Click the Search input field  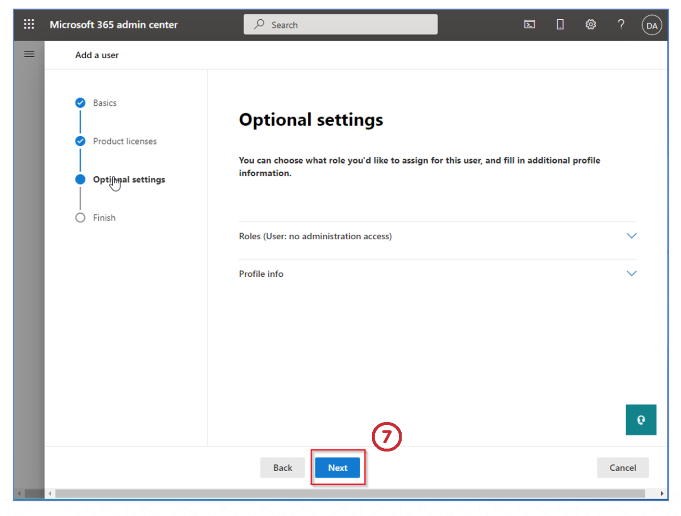340,25
